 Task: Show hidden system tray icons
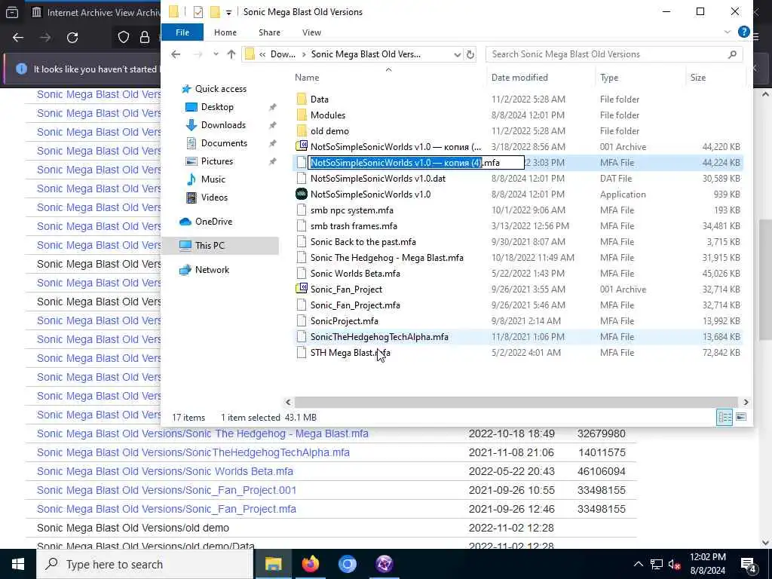638,564
